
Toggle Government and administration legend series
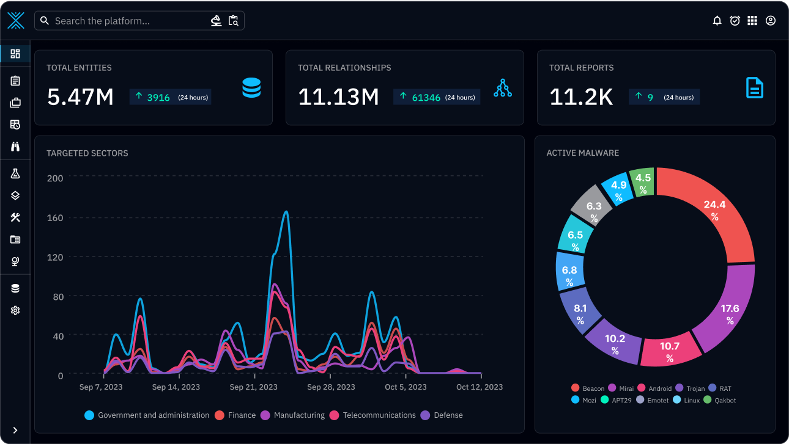[x=147, y=415]
